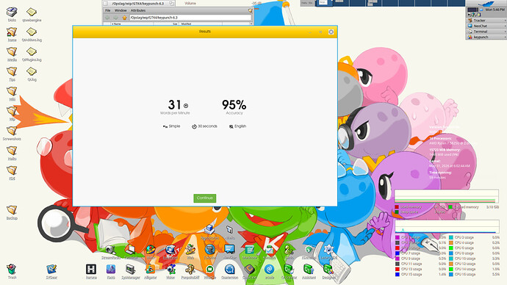
Task: Expand the Tracker entry in Deskbar
Action: click(486, 21)
